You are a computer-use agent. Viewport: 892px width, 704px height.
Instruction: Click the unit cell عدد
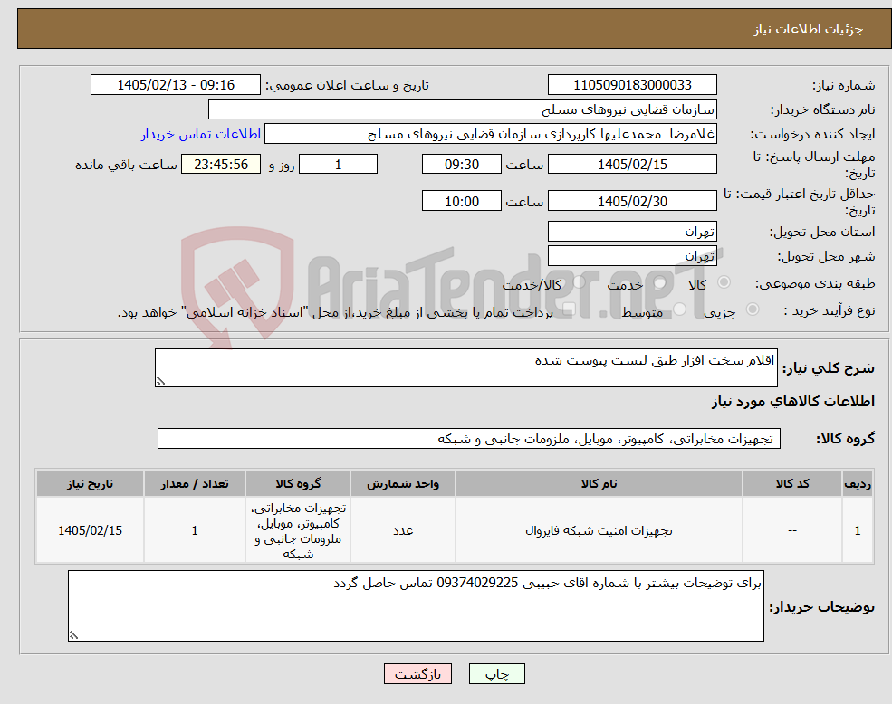pyautogui.click(x=403, y=530)
